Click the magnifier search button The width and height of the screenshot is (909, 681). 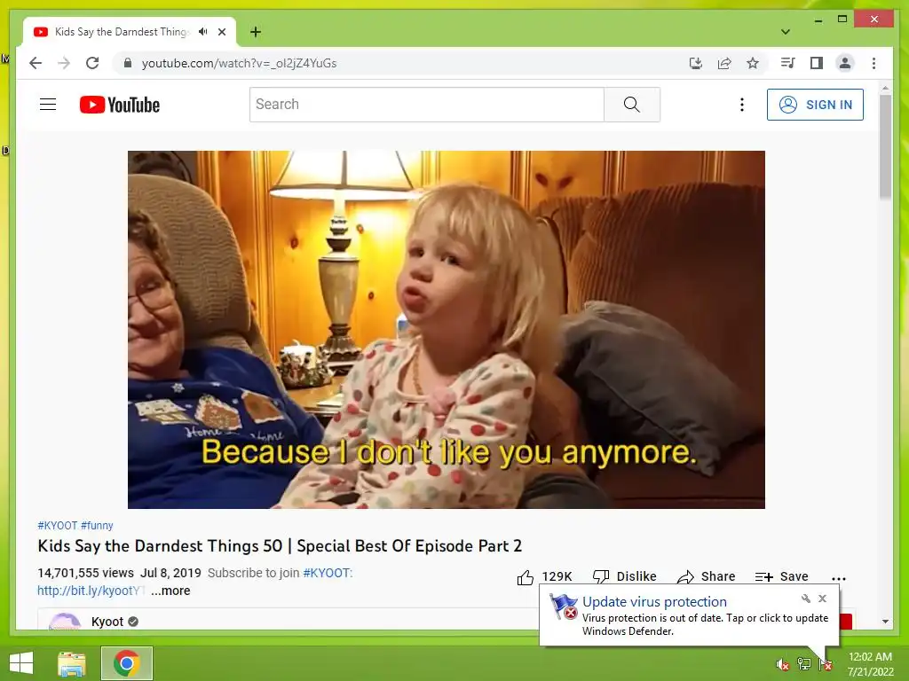pyautogui.click(x=632, y=105)
